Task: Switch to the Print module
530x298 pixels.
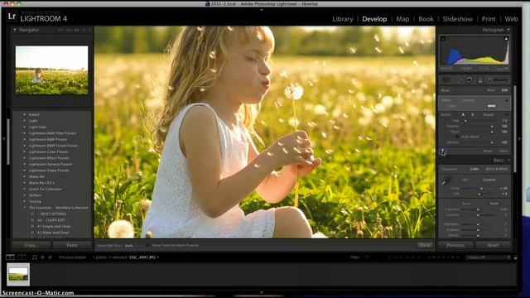Action: [489, 19]
